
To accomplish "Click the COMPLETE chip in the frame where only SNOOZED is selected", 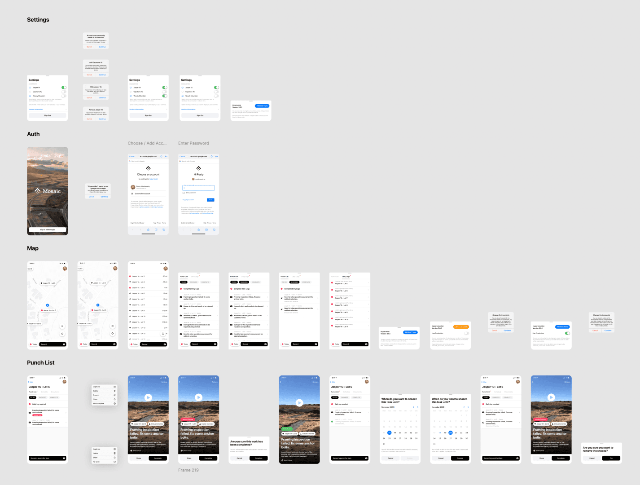I will [x=306, y=282].
